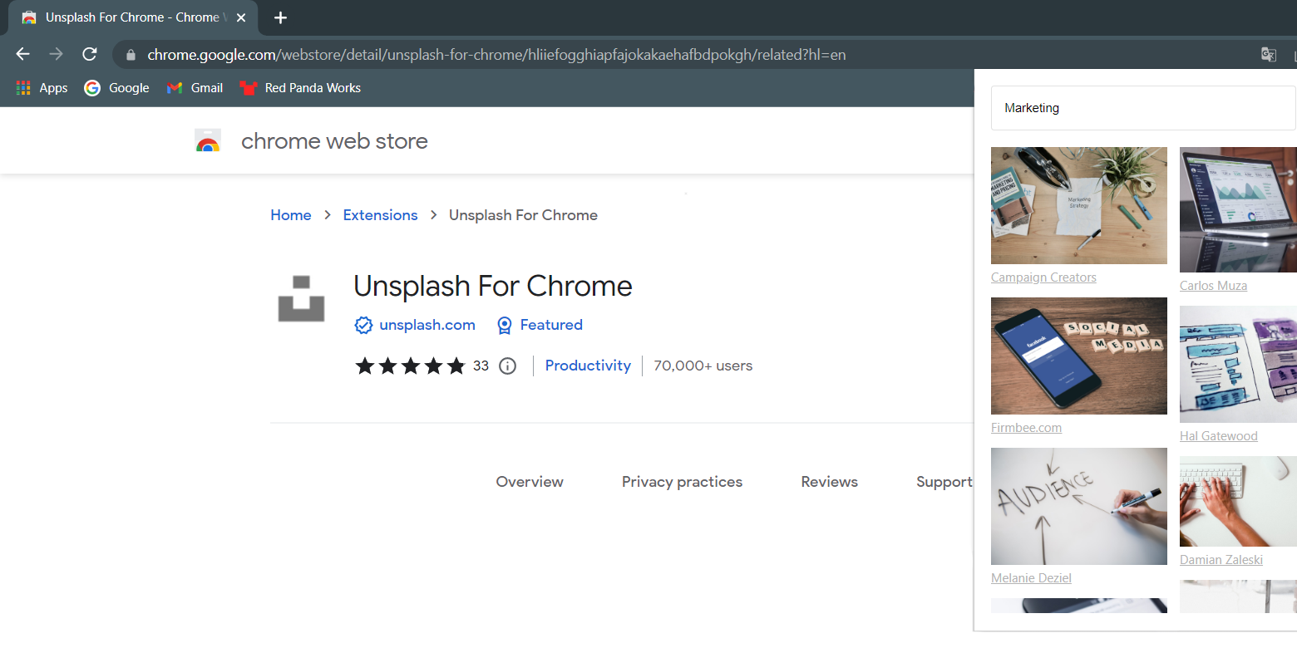Click the browser back arrow
Image resolution: width=1297 pixels, height=648 pixels.
[x=22, y=54]
